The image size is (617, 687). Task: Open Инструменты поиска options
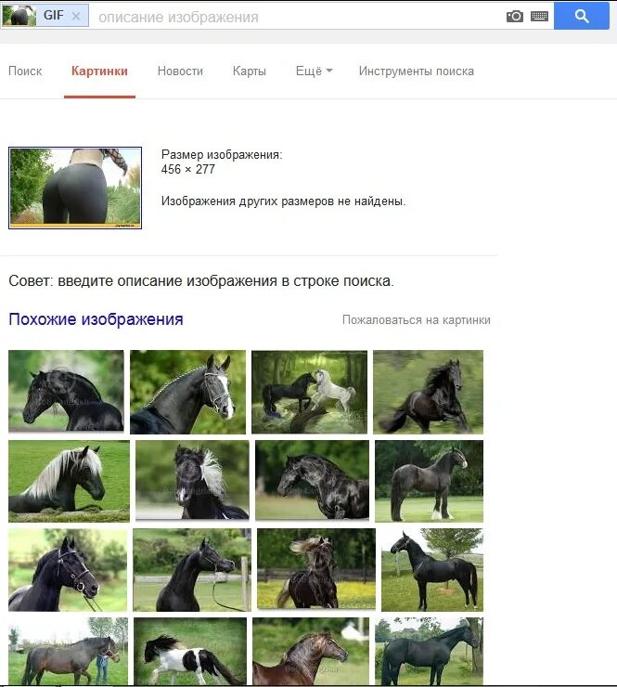pos(416,71)
